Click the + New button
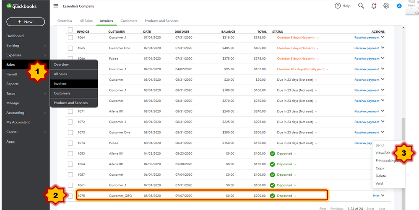The width and height of the screenshot is (419, 210). (26, 22)
